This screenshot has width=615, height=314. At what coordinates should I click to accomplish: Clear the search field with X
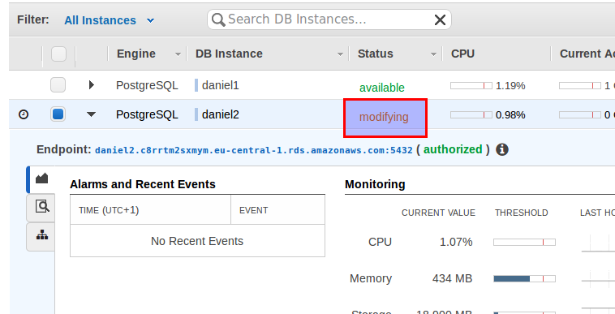pyautogui.click(x=440, y=20)
